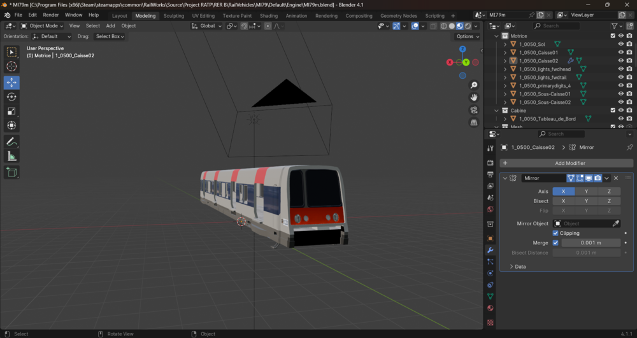The width and height of the screenshot is (637, 338).
Task: Open the Object Mode dropdown
Action: coord(42,25)
